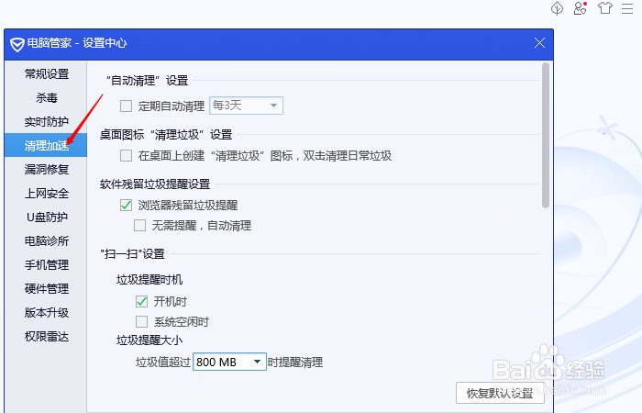Open the 800 MB size dropdown

point(229,362)
